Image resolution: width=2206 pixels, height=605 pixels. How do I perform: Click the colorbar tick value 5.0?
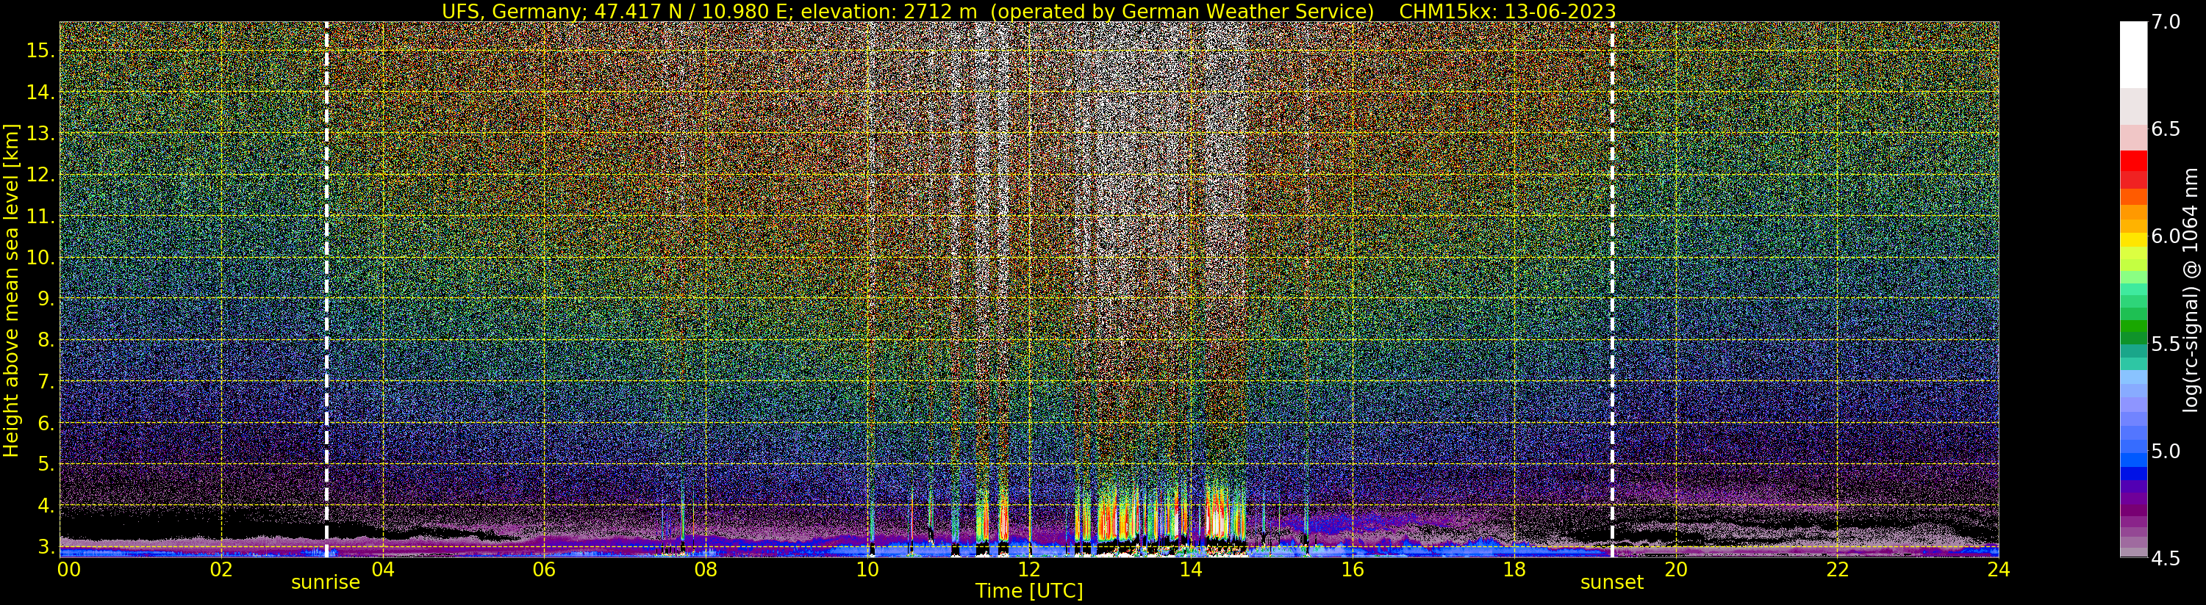[2166, 451]
